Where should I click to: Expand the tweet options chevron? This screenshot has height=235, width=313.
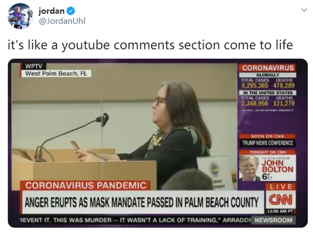(304, 10)
